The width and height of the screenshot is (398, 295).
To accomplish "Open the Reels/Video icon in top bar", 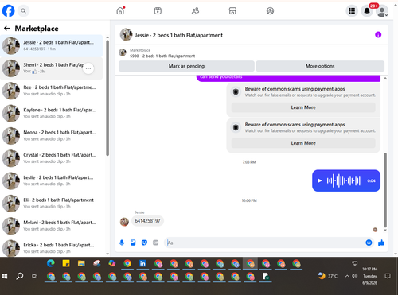I will tap(158, 11).
